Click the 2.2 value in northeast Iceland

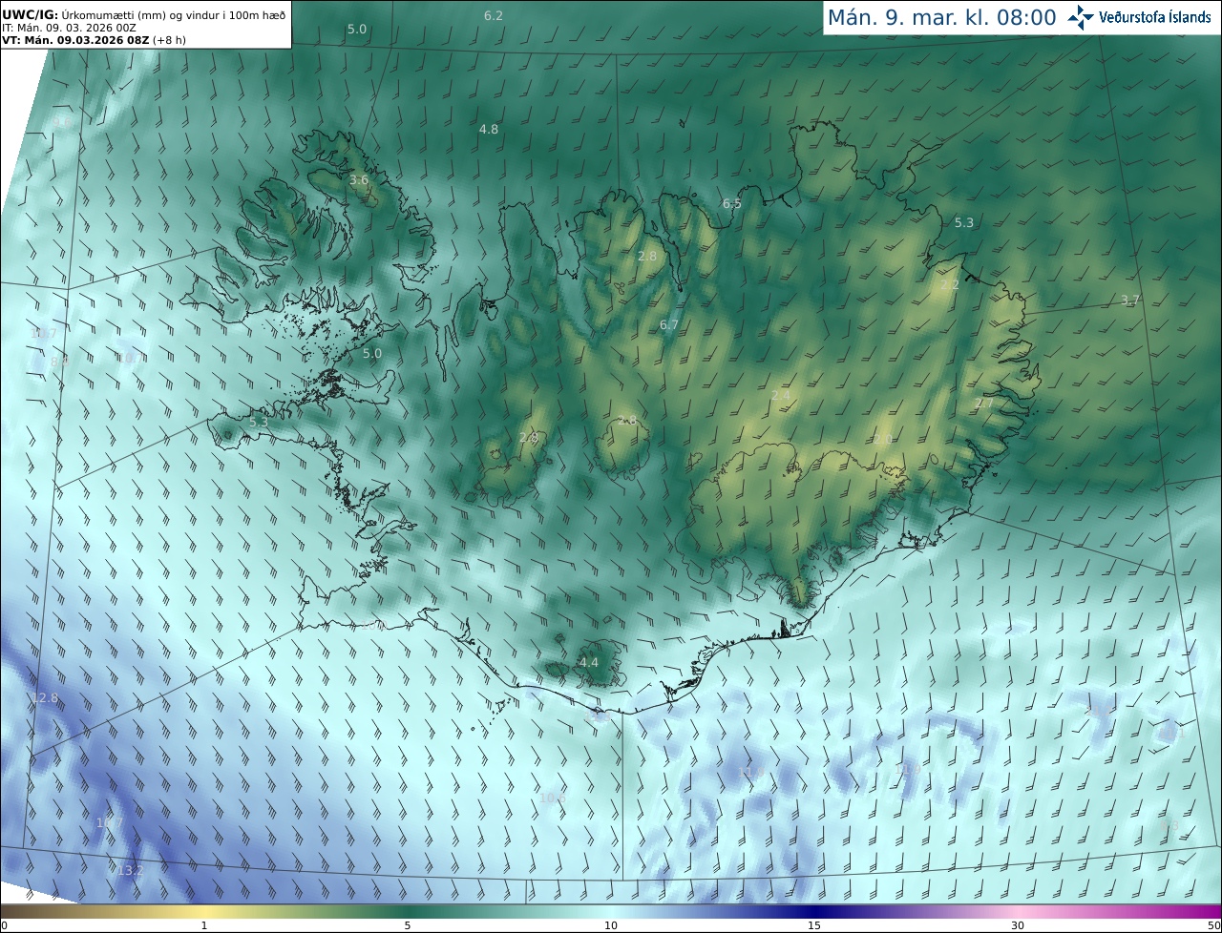(x=950, y=285)
